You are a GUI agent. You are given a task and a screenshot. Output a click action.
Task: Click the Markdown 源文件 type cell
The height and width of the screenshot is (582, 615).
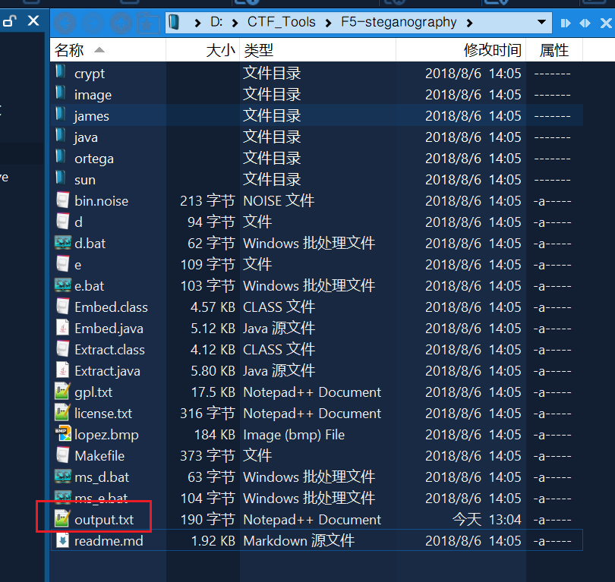(299, 540)
